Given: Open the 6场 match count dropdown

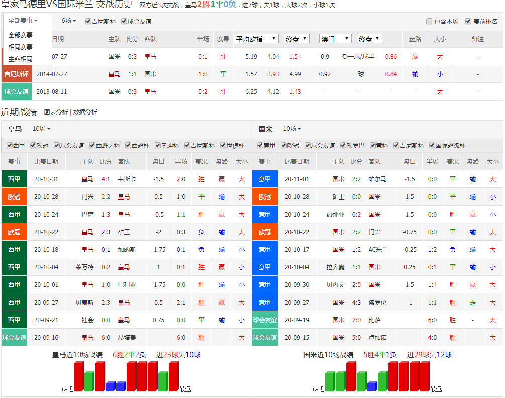Looking at the screenshot, I should tap(69, 21).
